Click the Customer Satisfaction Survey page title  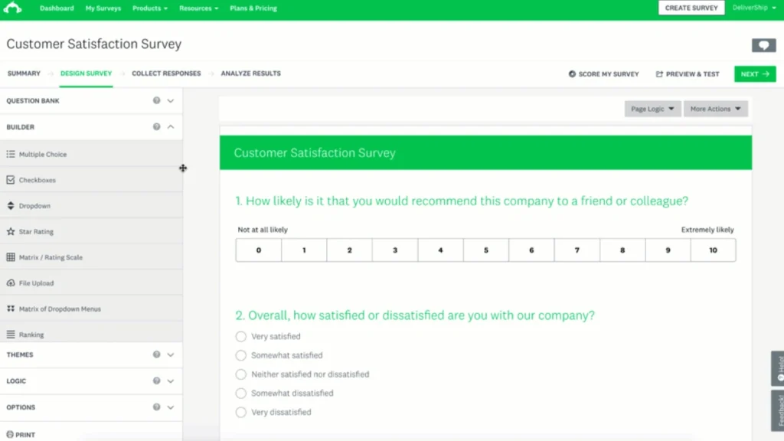point(94,44)
